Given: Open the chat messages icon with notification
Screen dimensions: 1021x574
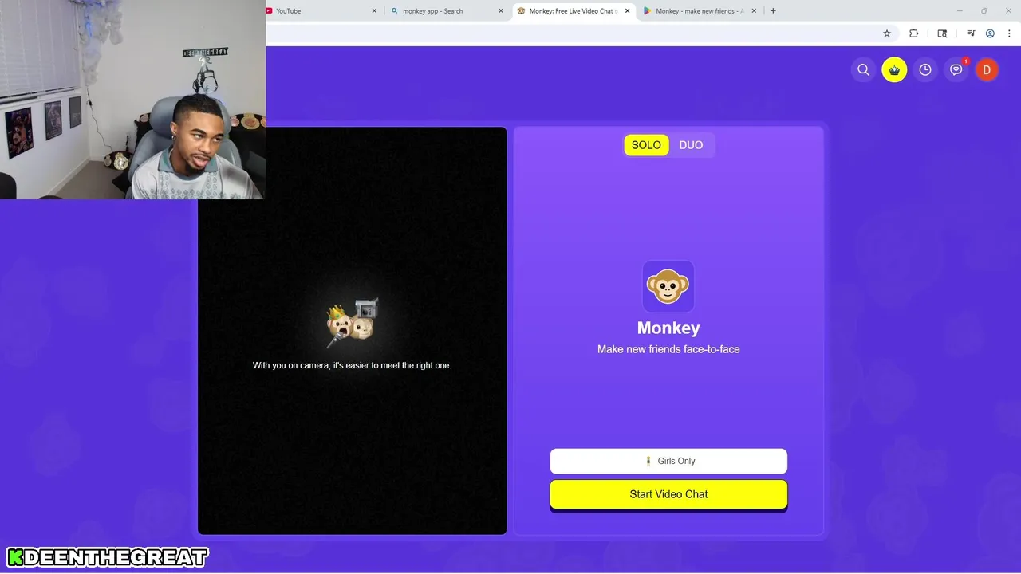Looking at the screenshot, I should 956,70.
